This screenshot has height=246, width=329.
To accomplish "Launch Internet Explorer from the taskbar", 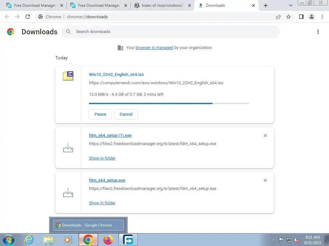I will (29, 240).
